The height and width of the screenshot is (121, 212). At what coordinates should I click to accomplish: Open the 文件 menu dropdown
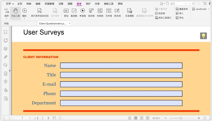10,4
